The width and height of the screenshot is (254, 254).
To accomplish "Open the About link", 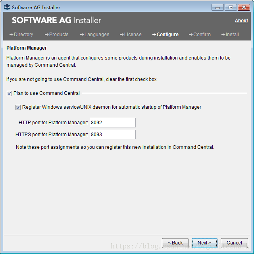I will pyautogui.click(x=241, y=21).
